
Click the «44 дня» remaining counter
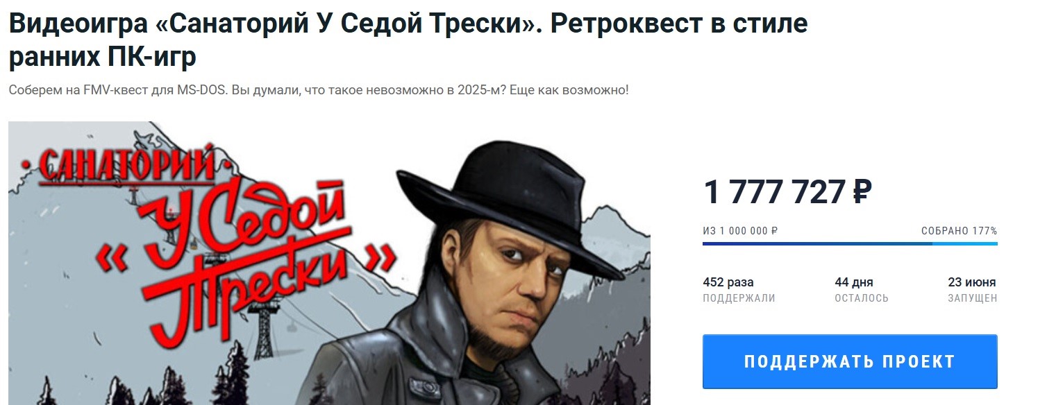[854, 282]
